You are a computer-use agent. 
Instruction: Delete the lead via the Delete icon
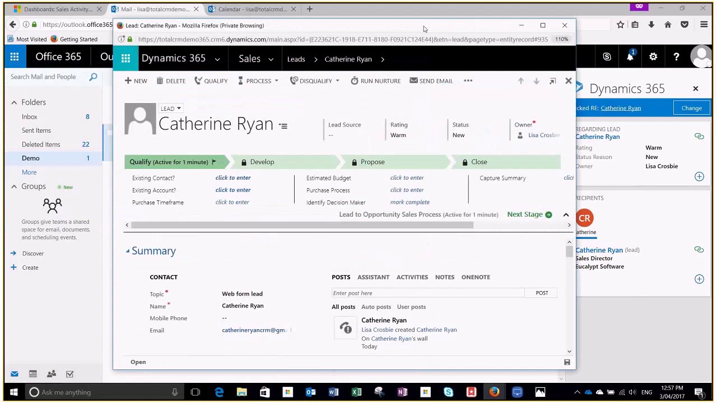point(171,81)
